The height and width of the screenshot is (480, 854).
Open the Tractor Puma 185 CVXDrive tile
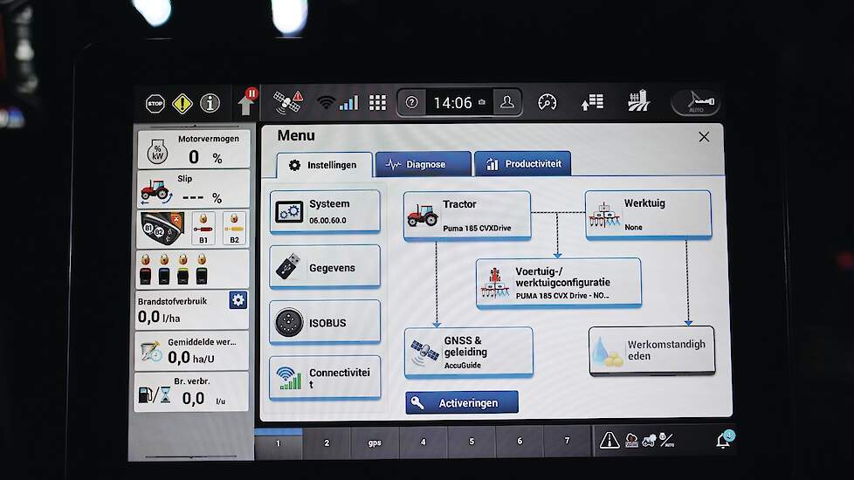467,216
